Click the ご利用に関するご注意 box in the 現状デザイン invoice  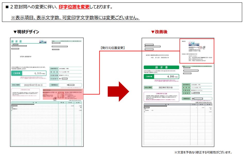pos(25,94)
